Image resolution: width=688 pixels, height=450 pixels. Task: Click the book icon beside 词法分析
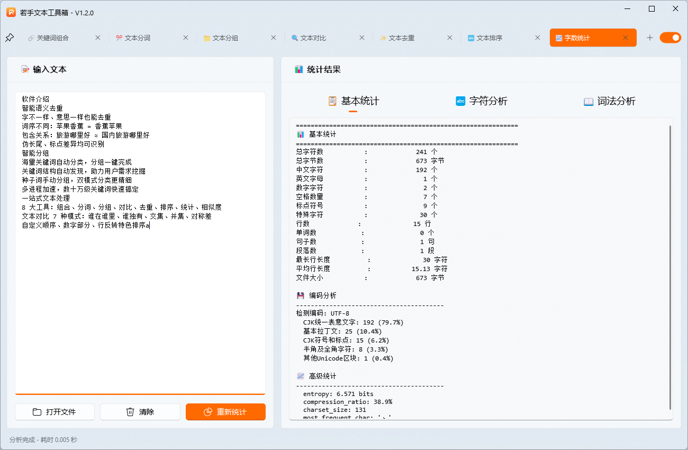pyautogui.click(x=588, y=101)
